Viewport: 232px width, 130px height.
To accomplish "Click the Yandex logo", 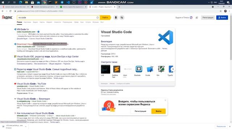I will pyautogui.click(x=7, y=17).
